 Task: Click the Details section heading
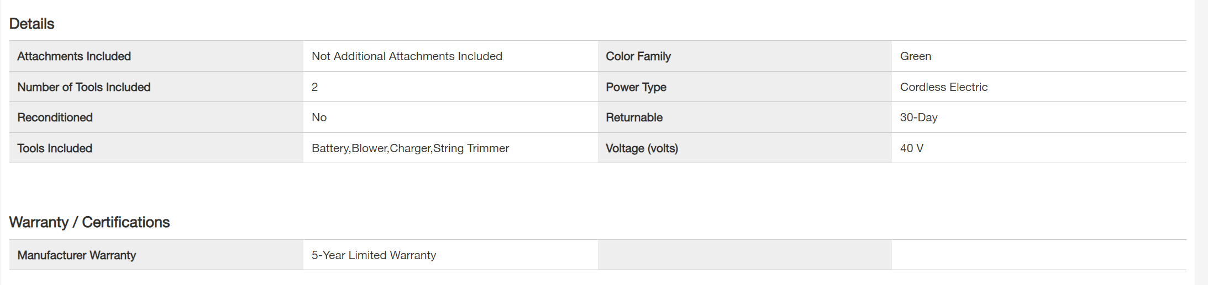32,24
